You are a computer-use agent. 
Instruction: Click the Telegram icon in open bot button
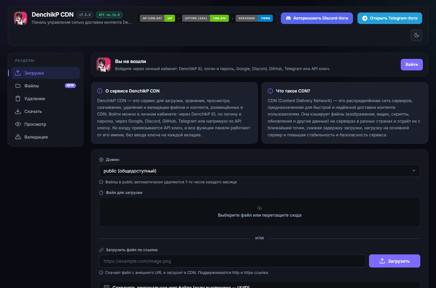tap(365, 18)
